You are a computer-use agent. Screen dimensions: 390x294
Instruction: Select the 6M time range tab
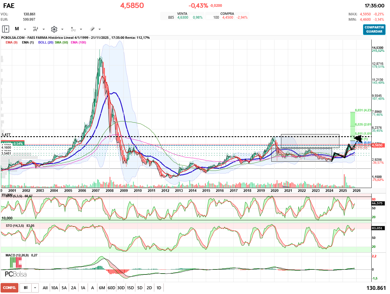102,288
